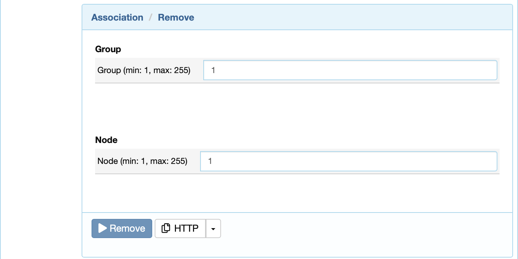Click the white margin left of the panel
The height and width of the screenshot is (259, 518).
[x=41, y=129]
